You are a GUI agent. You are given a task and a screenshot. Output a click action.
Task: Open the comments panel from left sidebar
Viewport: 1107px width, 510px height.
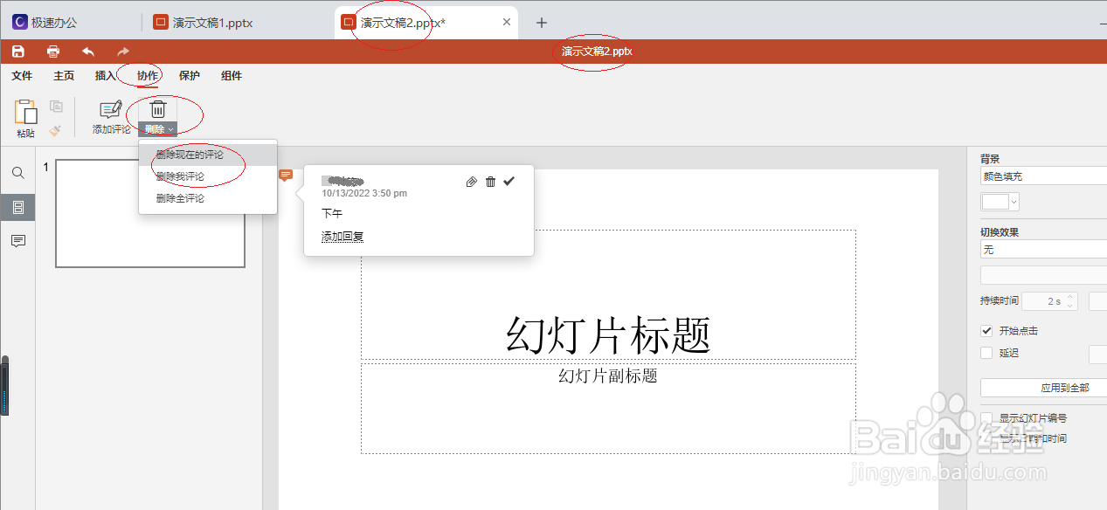click(x=17, y=242)
